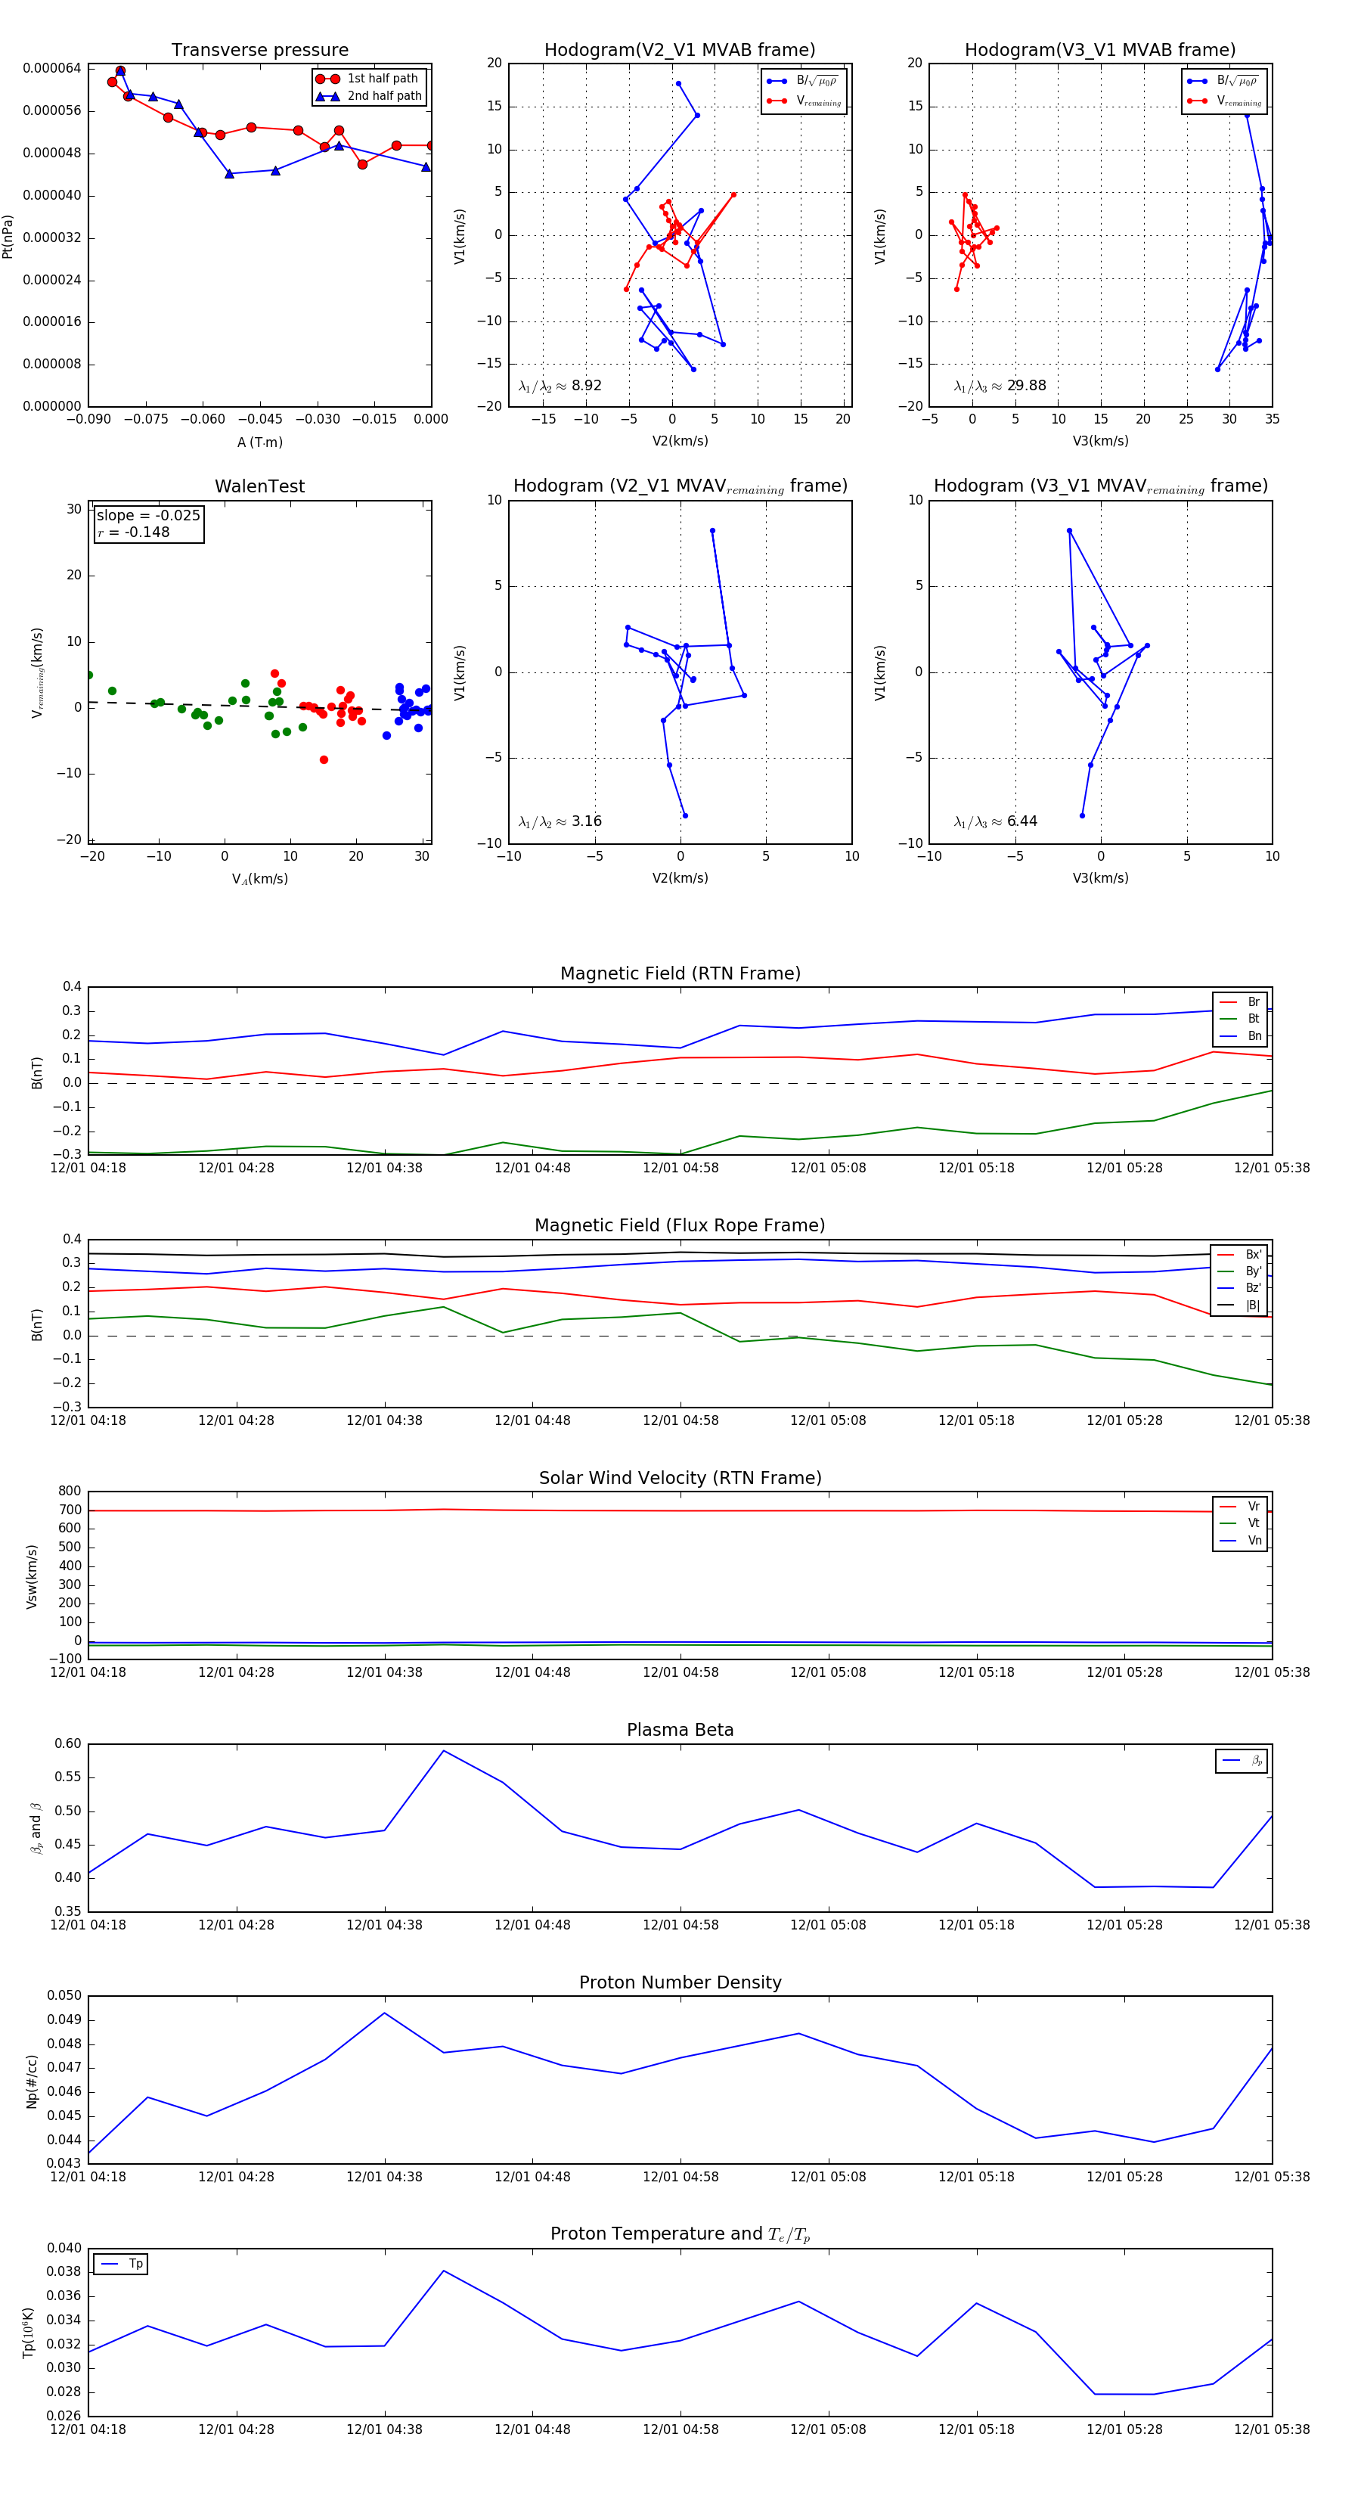Click the "r = -0.148" annotation
The image size is (1361, 2496).
tap(134, 532)
